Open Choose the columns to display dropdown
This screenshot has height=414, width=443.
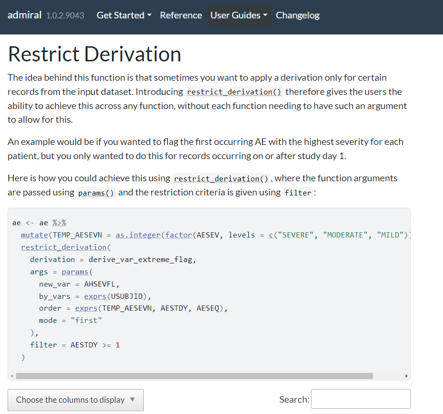click(x=76, y=400)
